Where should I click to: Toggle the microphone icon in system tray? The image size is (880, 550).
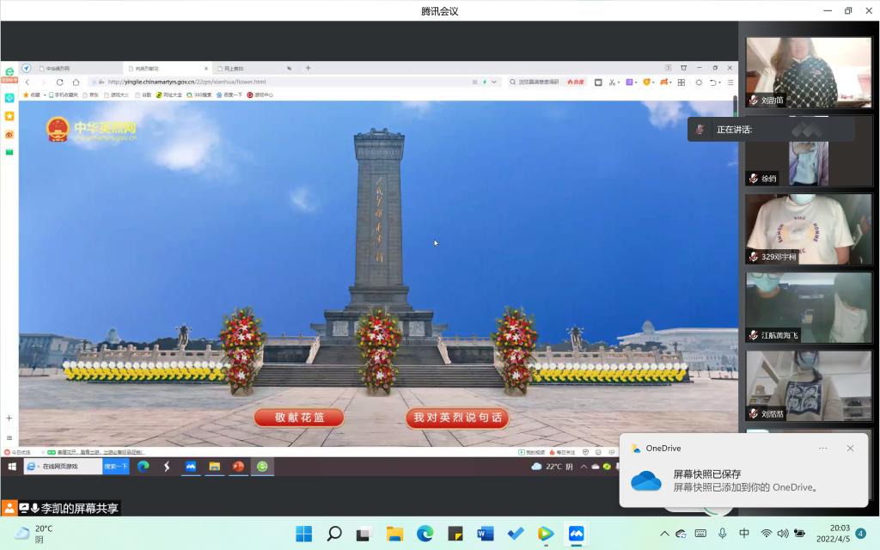tap(723, 534)
